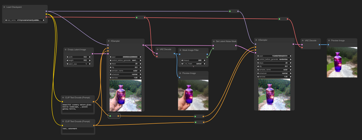Collapse the right KSampler node via its title dot
The width and height of the screenshot is (362, 140).
(256, 40)
